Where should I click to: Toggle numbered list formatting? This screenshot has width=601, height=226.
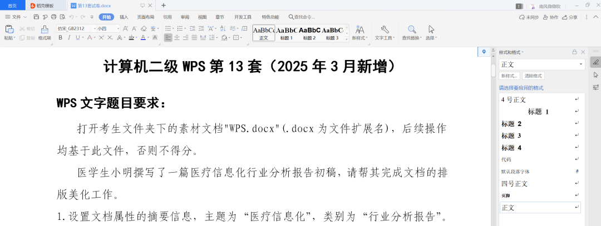tap(180, 29)
